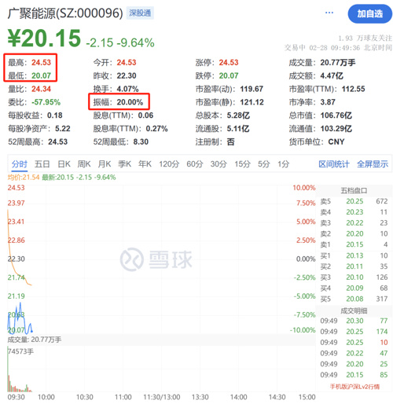Viewport: 393px width, 404px height.
Task: Open the 月K chart tab
Action: 105,164
